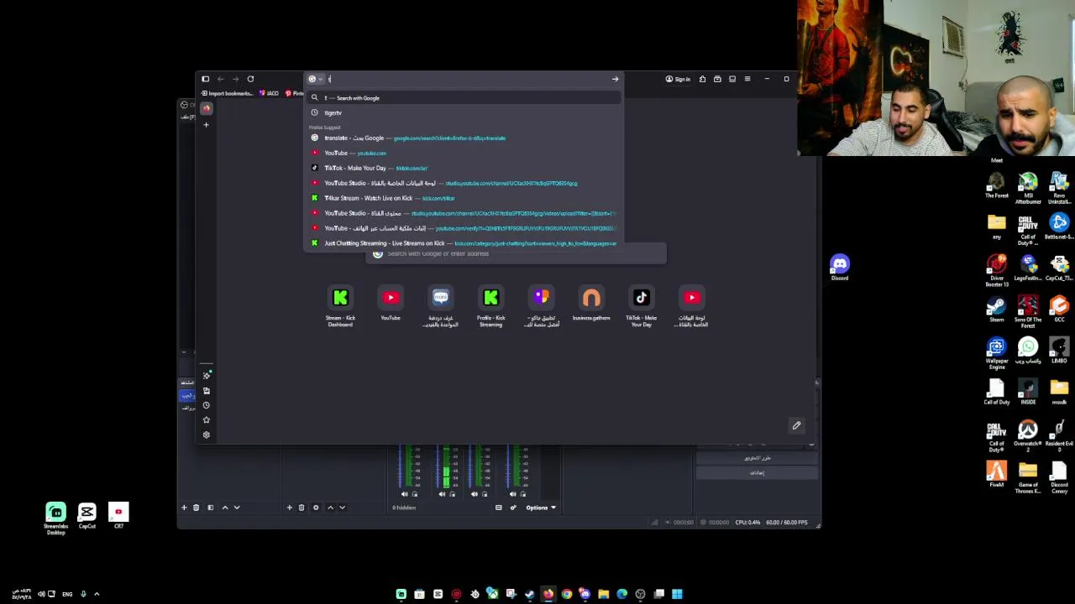Viewport: 1075px width, 604px height.
Task: Expand hidden system tray icons chevron
Action: coord(97,594)
